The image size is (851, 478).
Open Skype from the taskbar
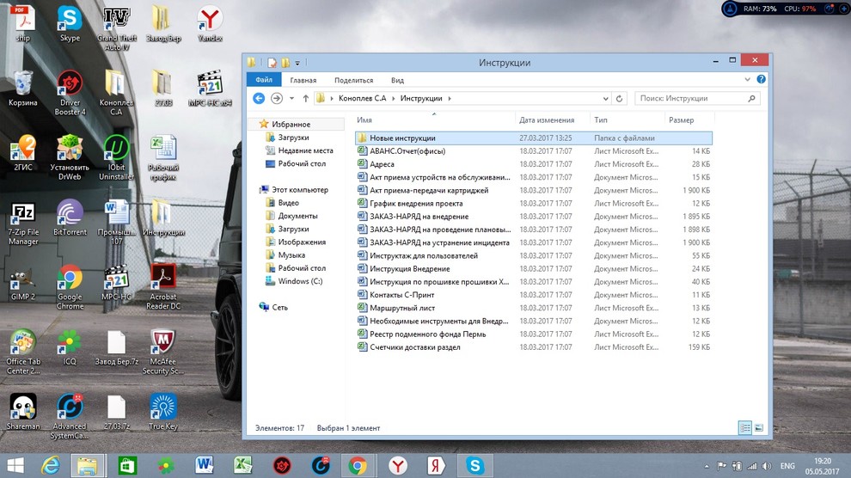[x=474, y=465]
